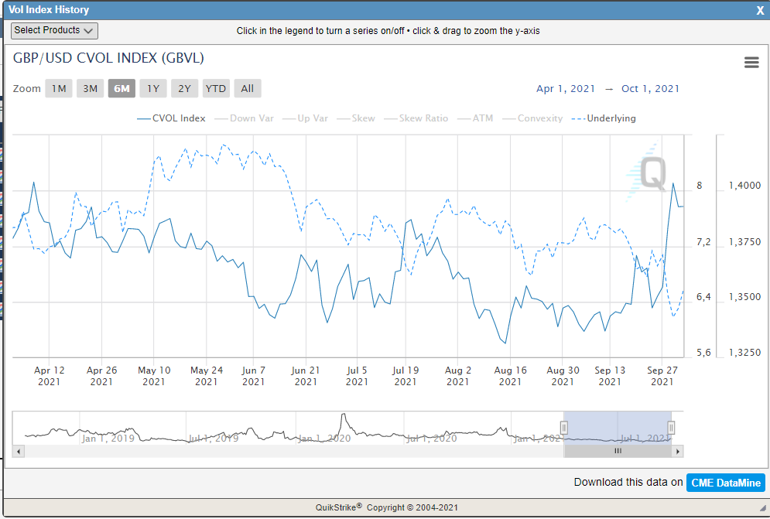Viewport: 770px width, 519px height.
Task: Click the Oct 1, 2021 end date
Action: point(650,88)
